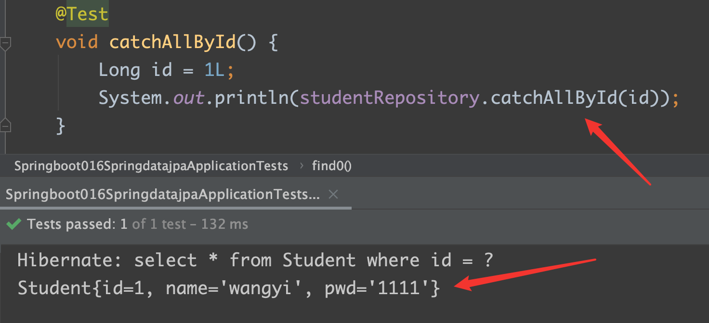Click the @Test annotation
The image size is (709, 323).
click(82, 14)
